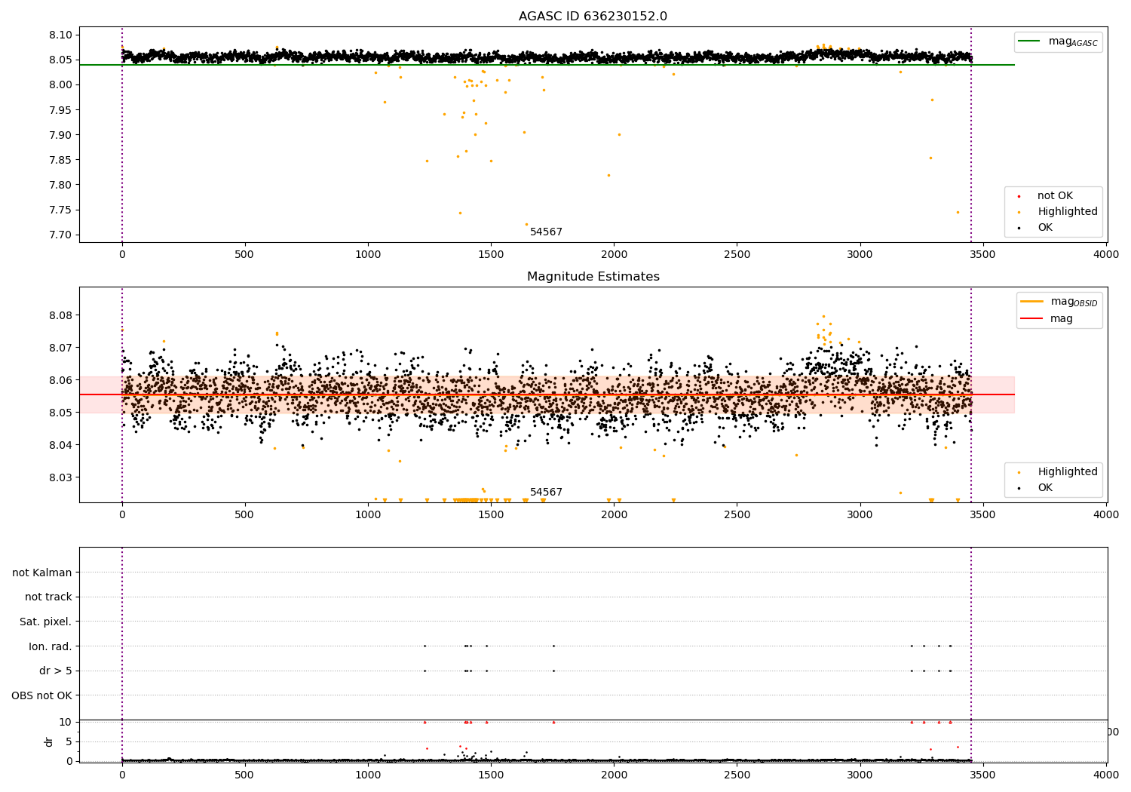Click the 54567 annotation in the top plot
Screen dimensions: 1131x792
[546, 232]
